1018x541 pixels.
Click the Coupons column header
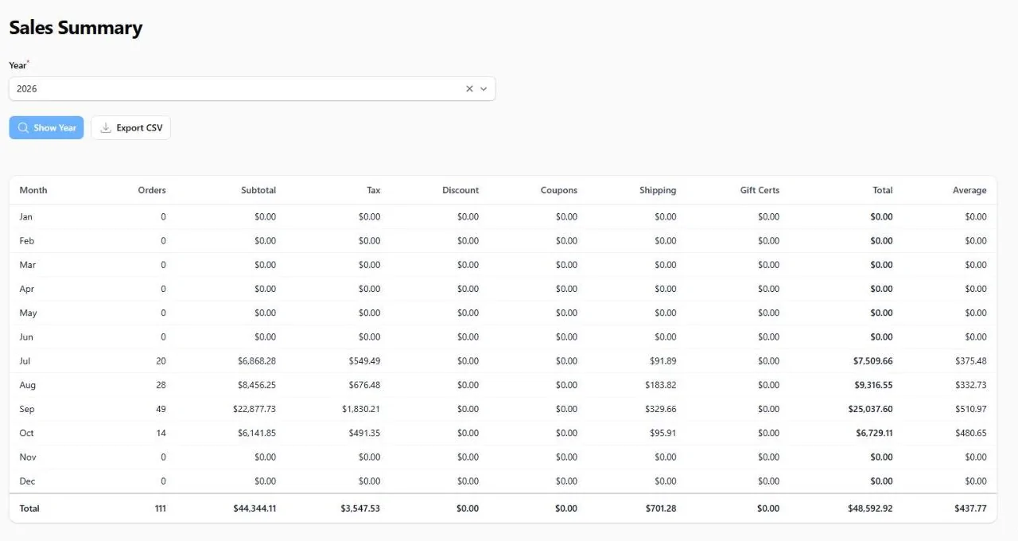click(x=559, y=190)
